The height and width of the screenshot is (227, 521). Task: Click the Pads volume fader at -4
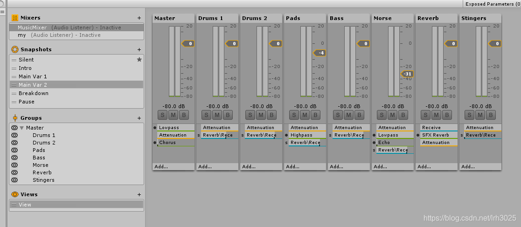pos(320,53)
